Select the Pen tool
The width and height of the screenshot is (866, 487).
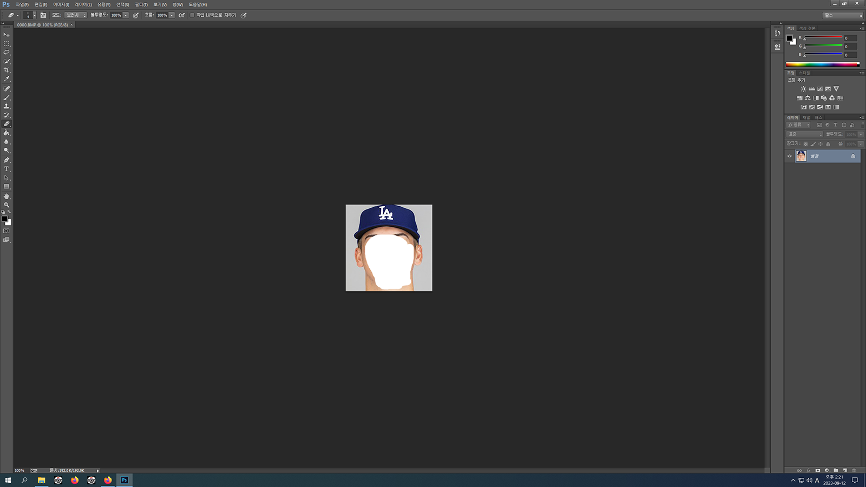pyautogui.click(x=6, y=160)
